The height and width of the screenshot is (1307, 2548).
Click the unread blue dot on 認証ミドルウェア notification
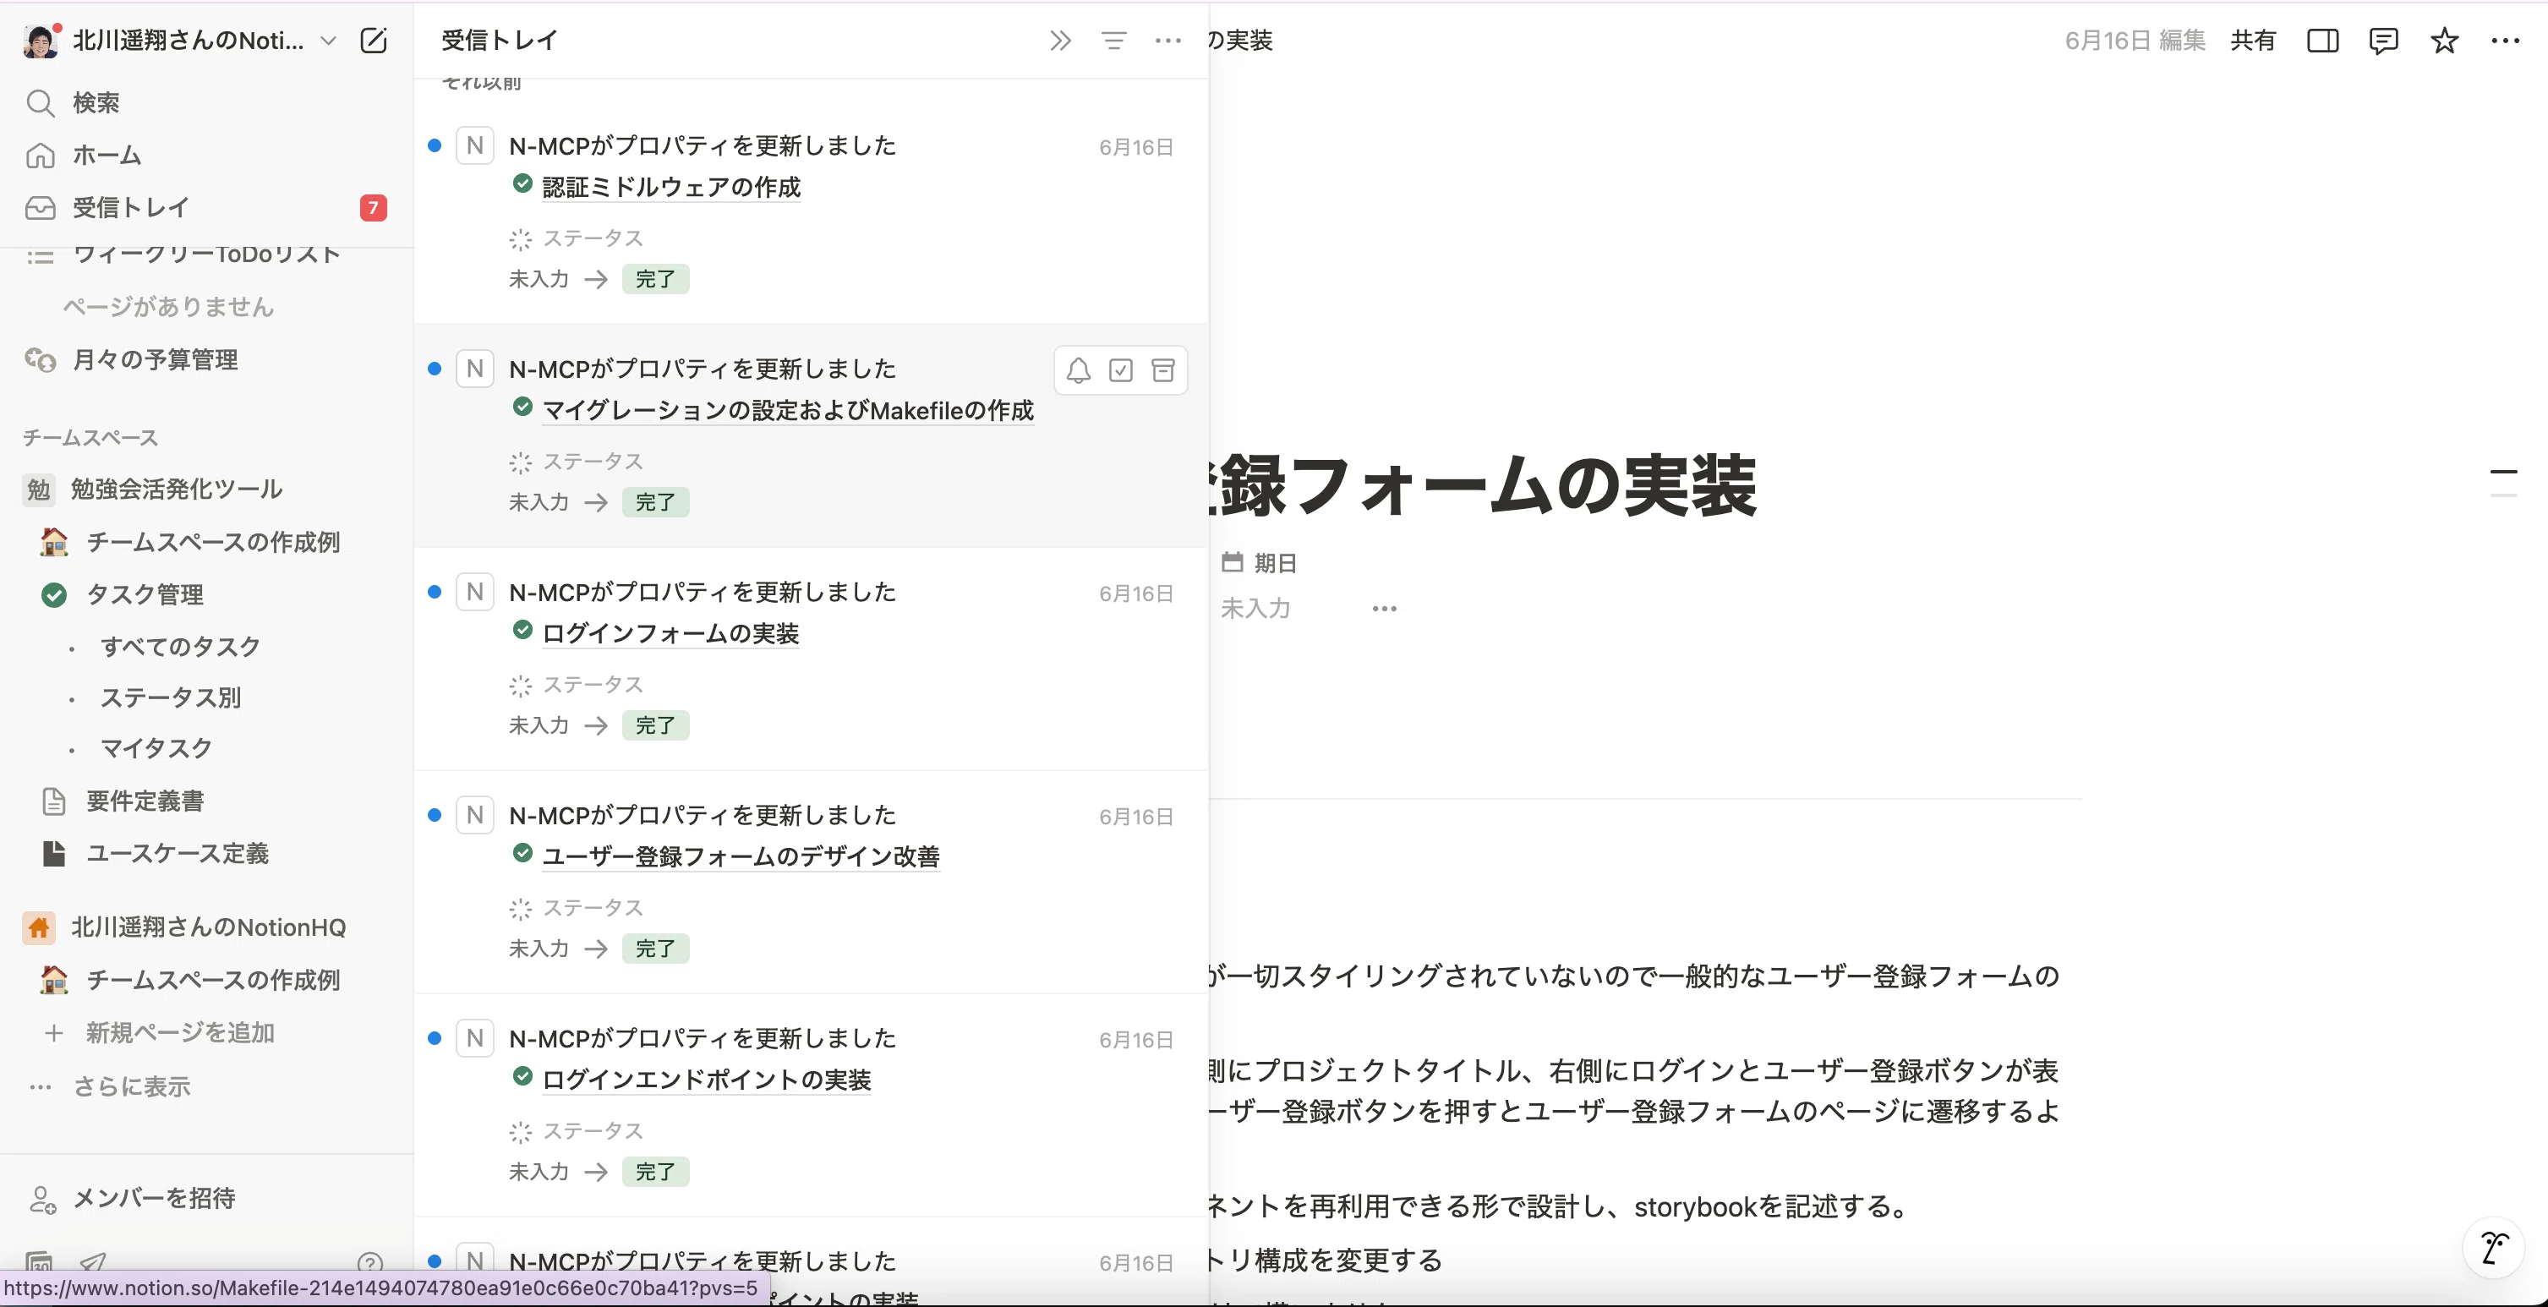coord(435,145)
